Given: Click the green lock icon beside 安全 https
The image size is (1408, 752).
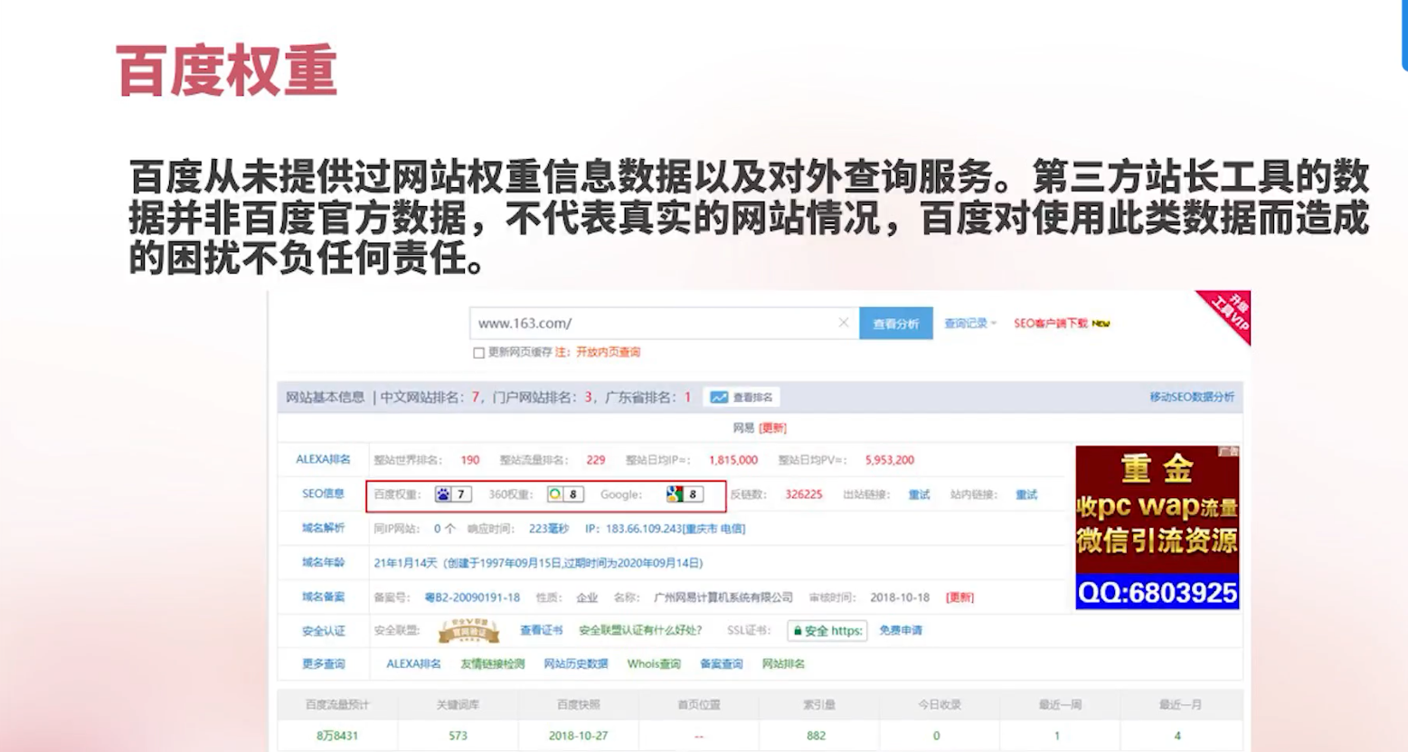Looking at the screenshot, I should click(x=797, y=630).
